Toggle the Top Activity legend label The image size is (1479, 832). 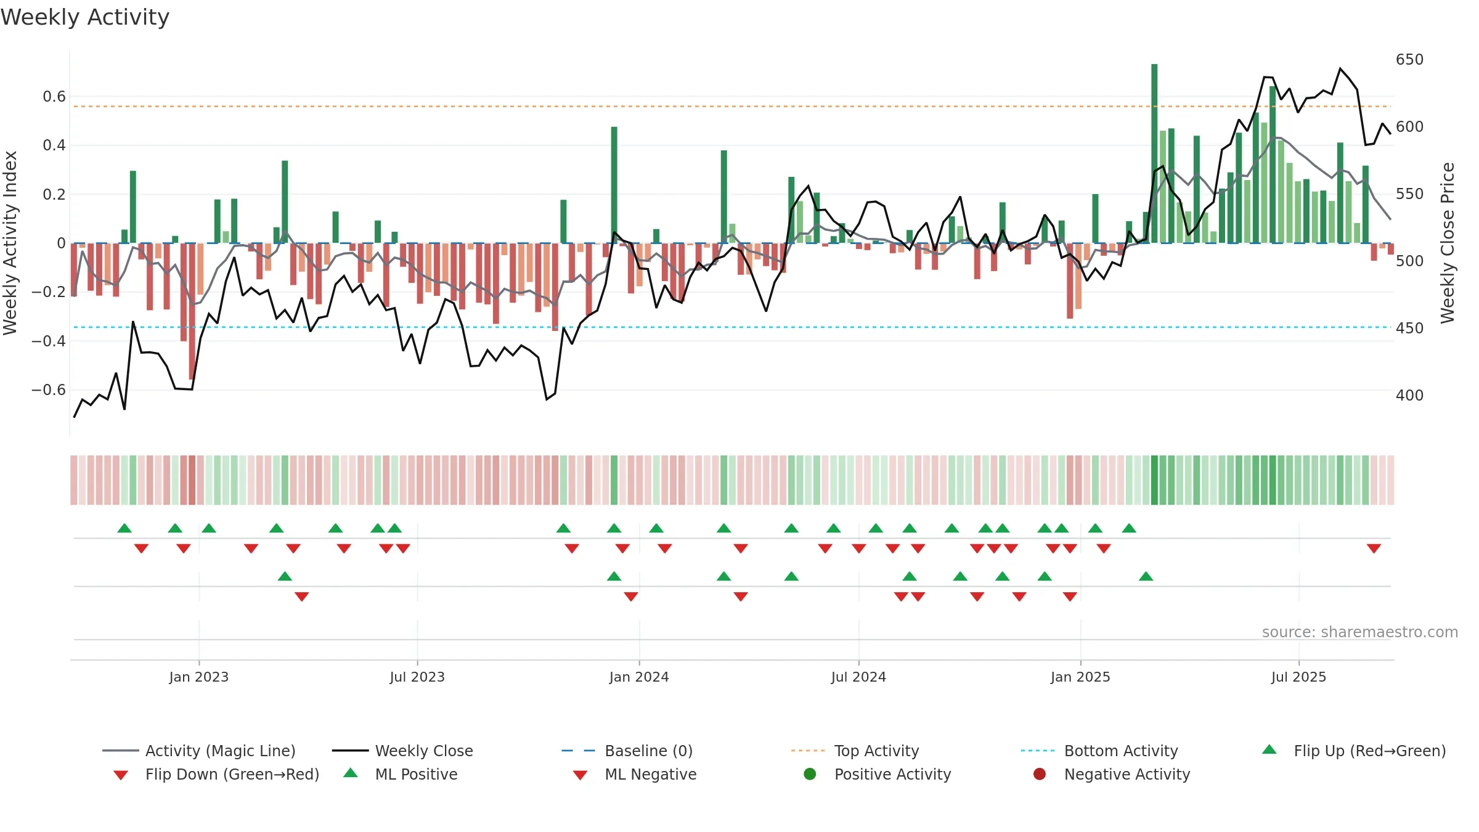[877, 751]
